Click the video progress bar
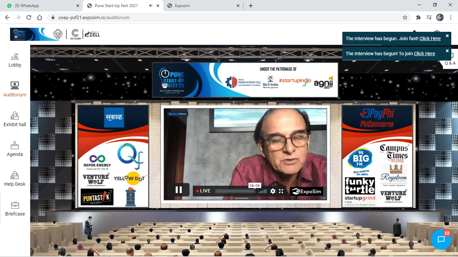The height and width of the screenshot is (257, 458). [x=235, y=191]
